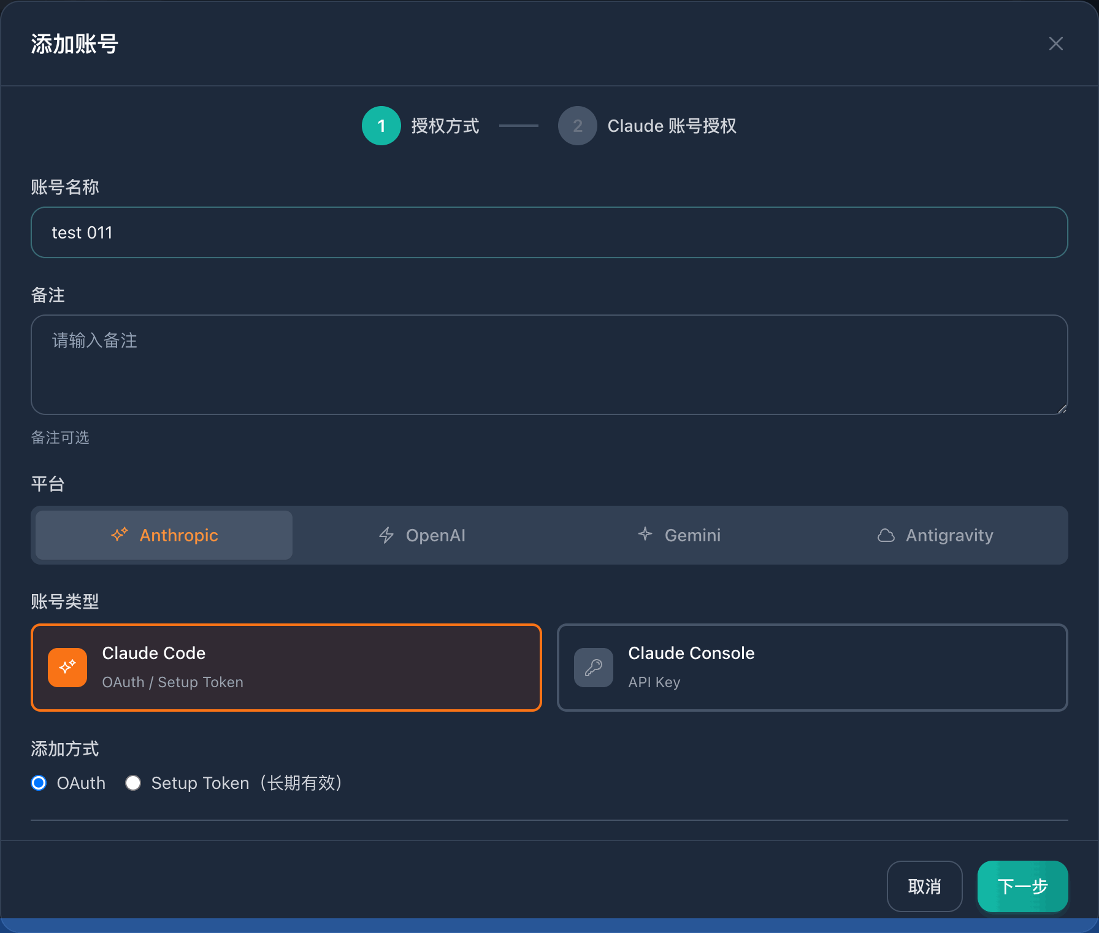The height and width of the screenshot is (933, 1099).
Task: Click the step 1 circle indicator
Action: [381, 126]
